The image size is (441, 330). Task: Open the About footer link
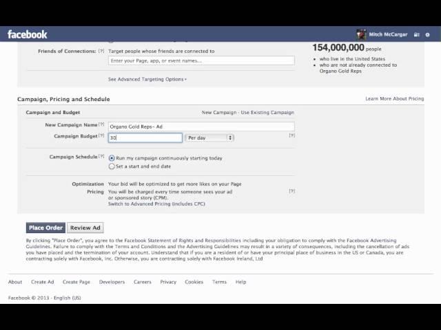(x=15, y=282)
